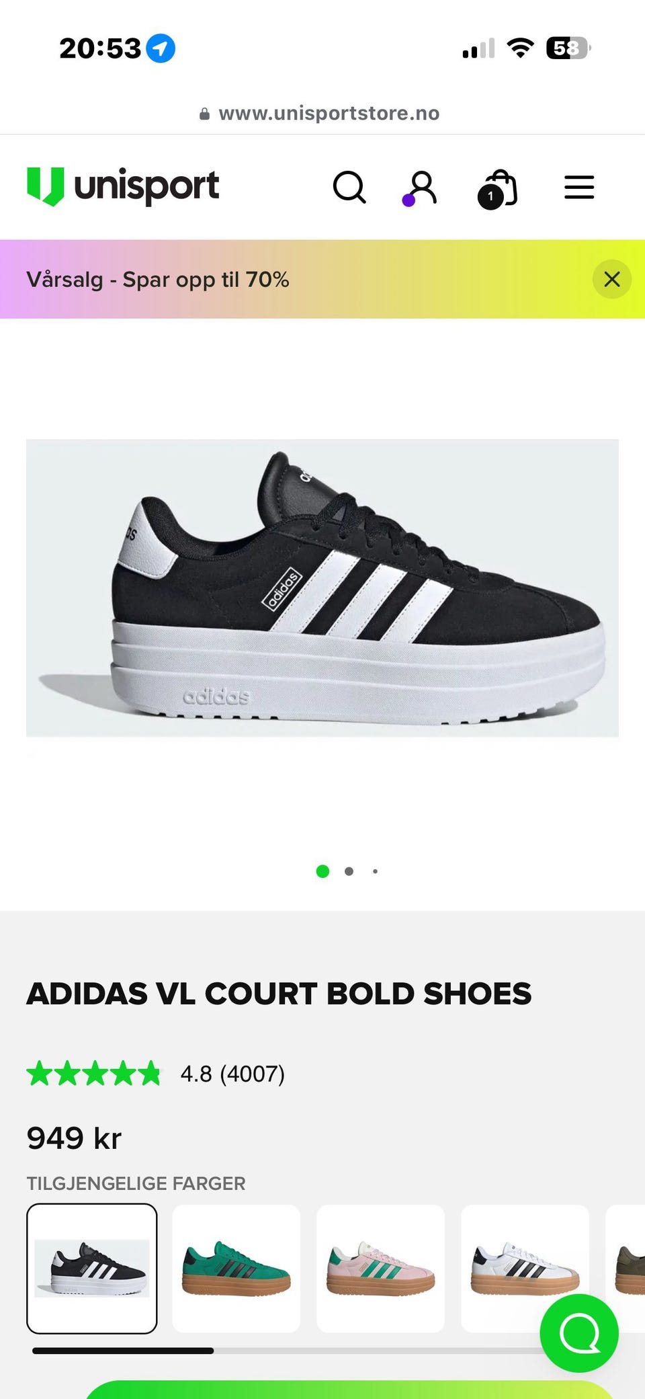Open the hamburger menu

pos(579,188)
